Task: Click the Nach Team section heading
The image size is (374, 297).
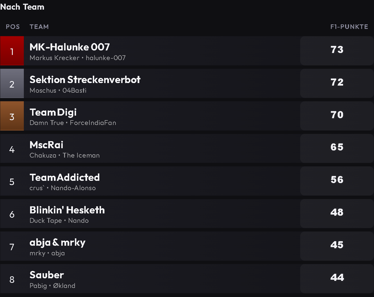Action: click(22, 7)
